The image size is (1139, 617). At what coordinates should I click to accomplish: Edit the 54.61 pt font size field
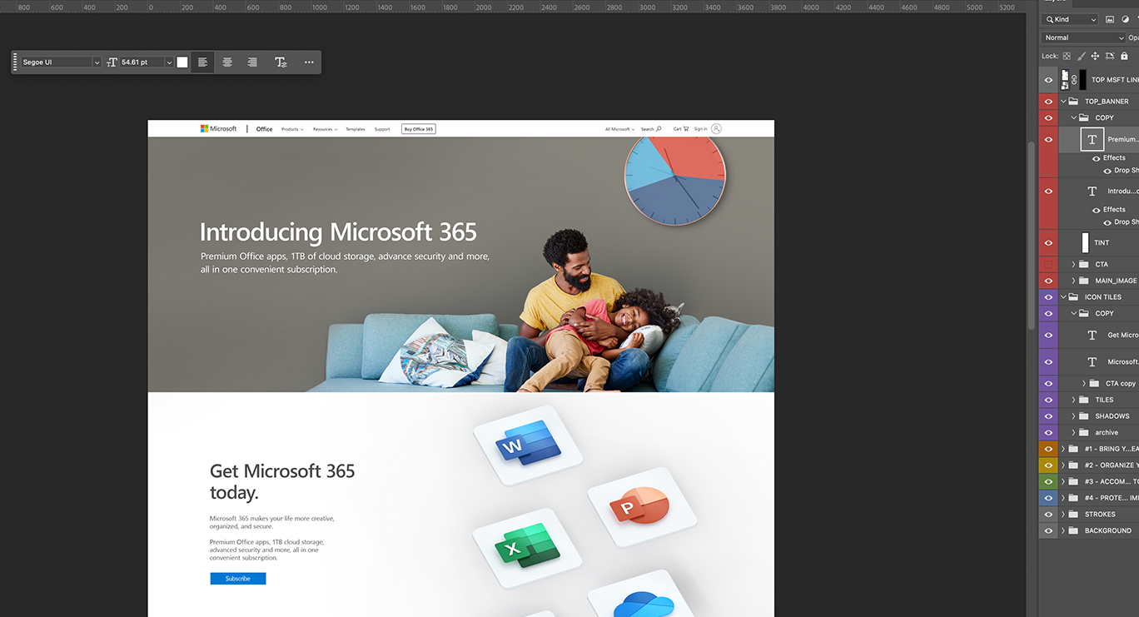[142, 62]
